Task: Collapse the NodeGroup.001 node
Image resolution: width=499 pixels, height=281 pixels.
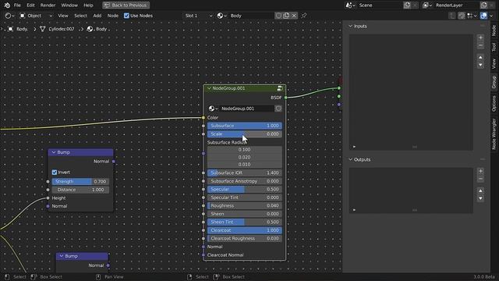Action: 209,88
